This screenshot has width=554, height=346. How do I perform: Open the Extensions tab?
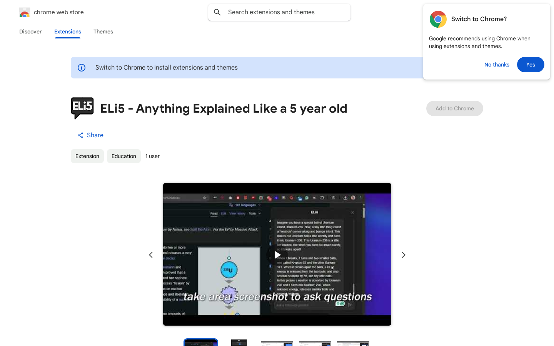(68, 32)
